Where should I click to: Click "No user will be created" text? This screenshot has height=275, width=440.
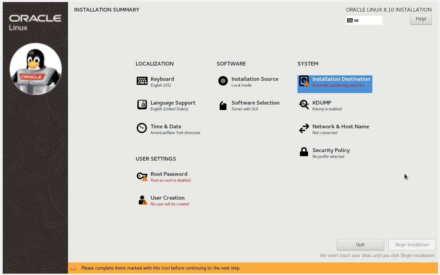tap(170, 204)
